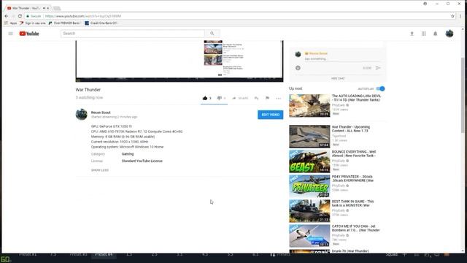Collapse description with SHOW LESS

coord(100,170)
